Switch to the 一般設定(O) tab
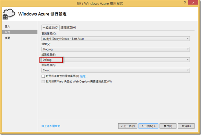Screen dimensions: 201x135 pos(51,28)
